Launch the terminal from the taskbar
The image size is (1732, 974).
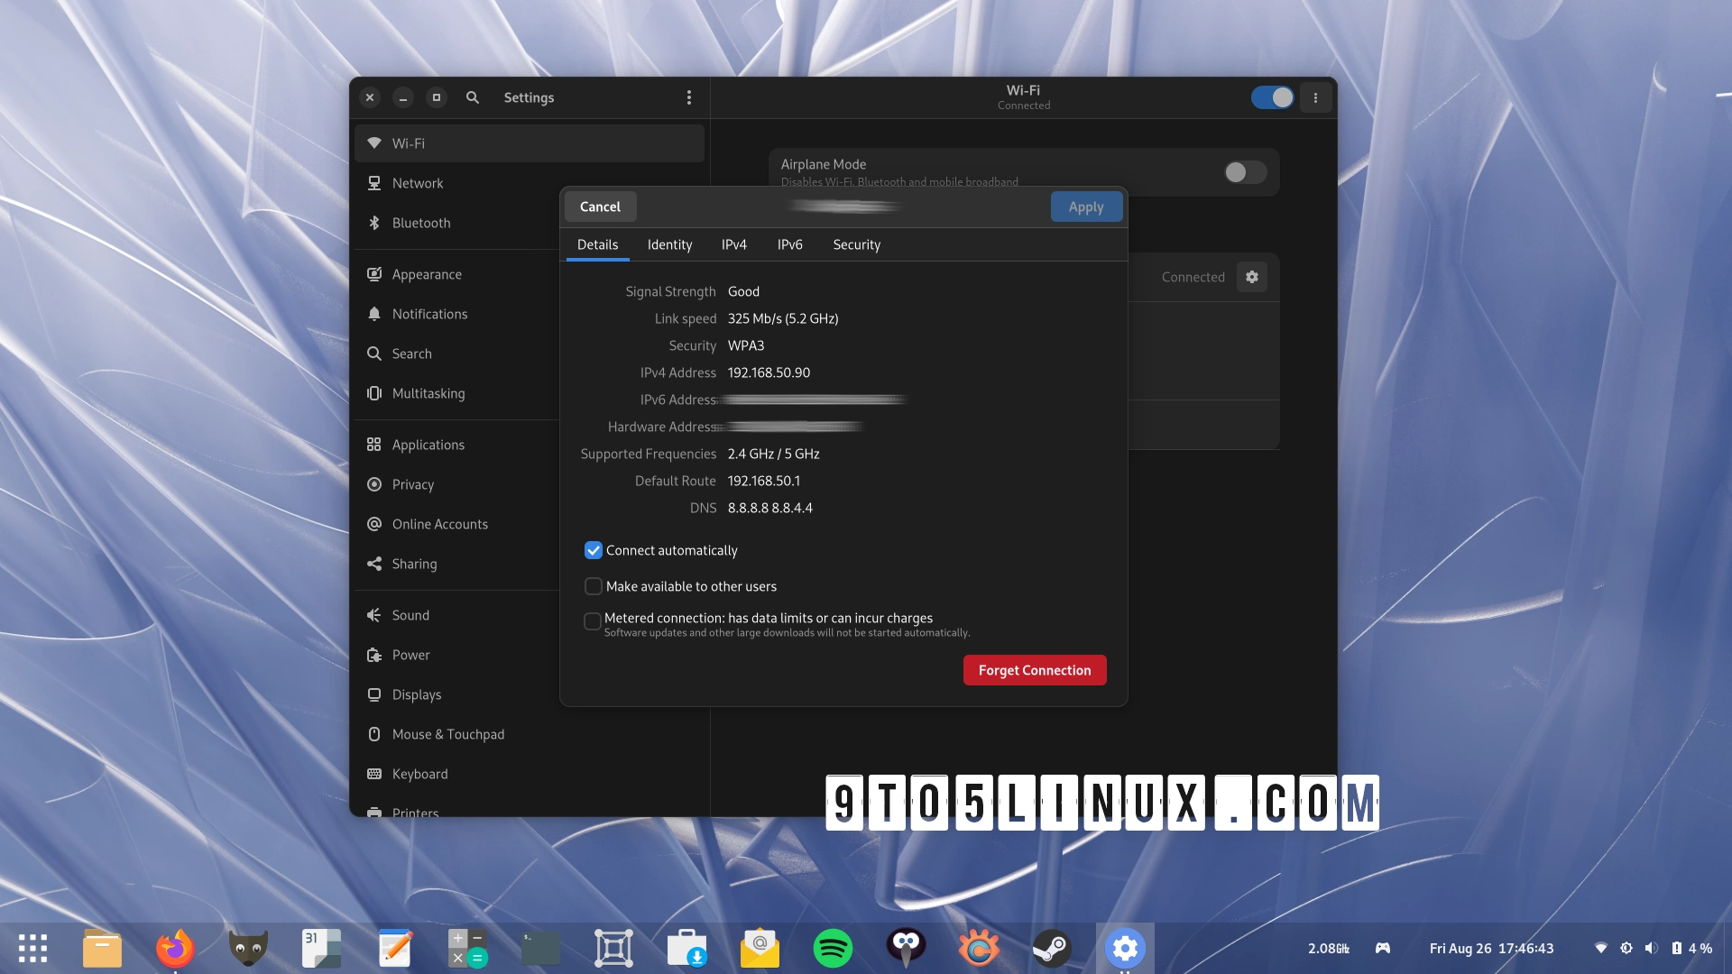point(539,948)
